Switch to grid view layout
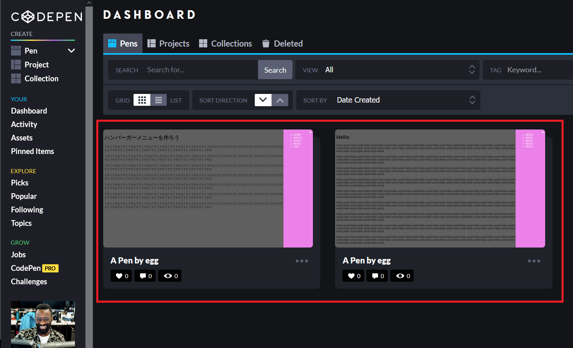 point(142,100)
